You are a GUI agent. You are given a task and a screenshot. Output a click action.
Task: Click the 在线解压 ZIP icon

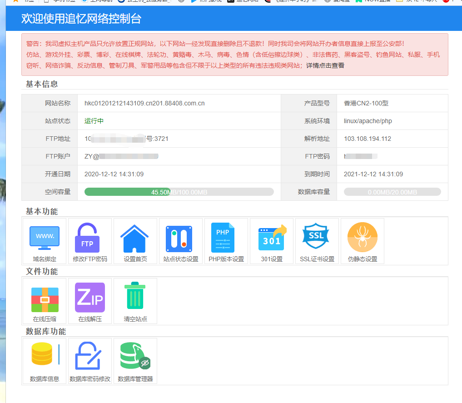click(90, 298)
